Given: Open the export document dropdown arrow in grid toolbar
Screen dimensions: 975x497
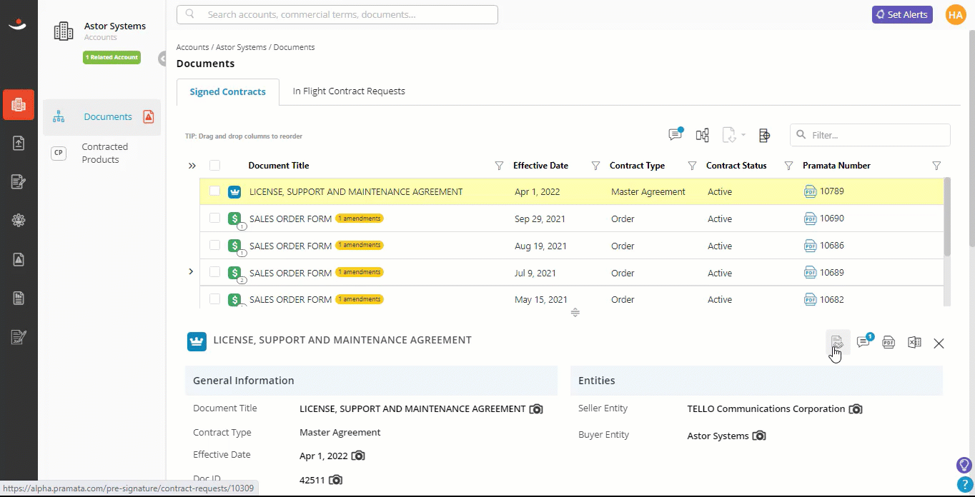Looking at the screenshot, I should (x=743, y=135).
